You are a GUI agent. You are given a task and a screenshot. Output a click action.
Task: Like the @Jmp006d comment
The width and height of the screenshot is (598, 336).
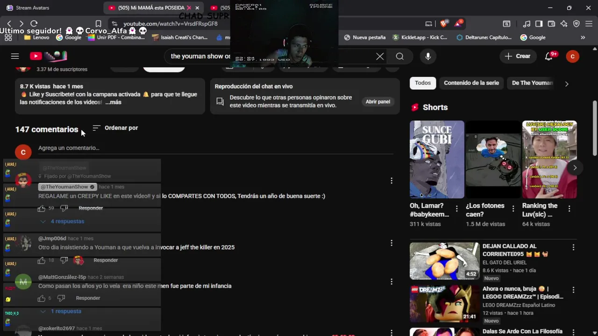pyautogui.click(x=42, y=260)
